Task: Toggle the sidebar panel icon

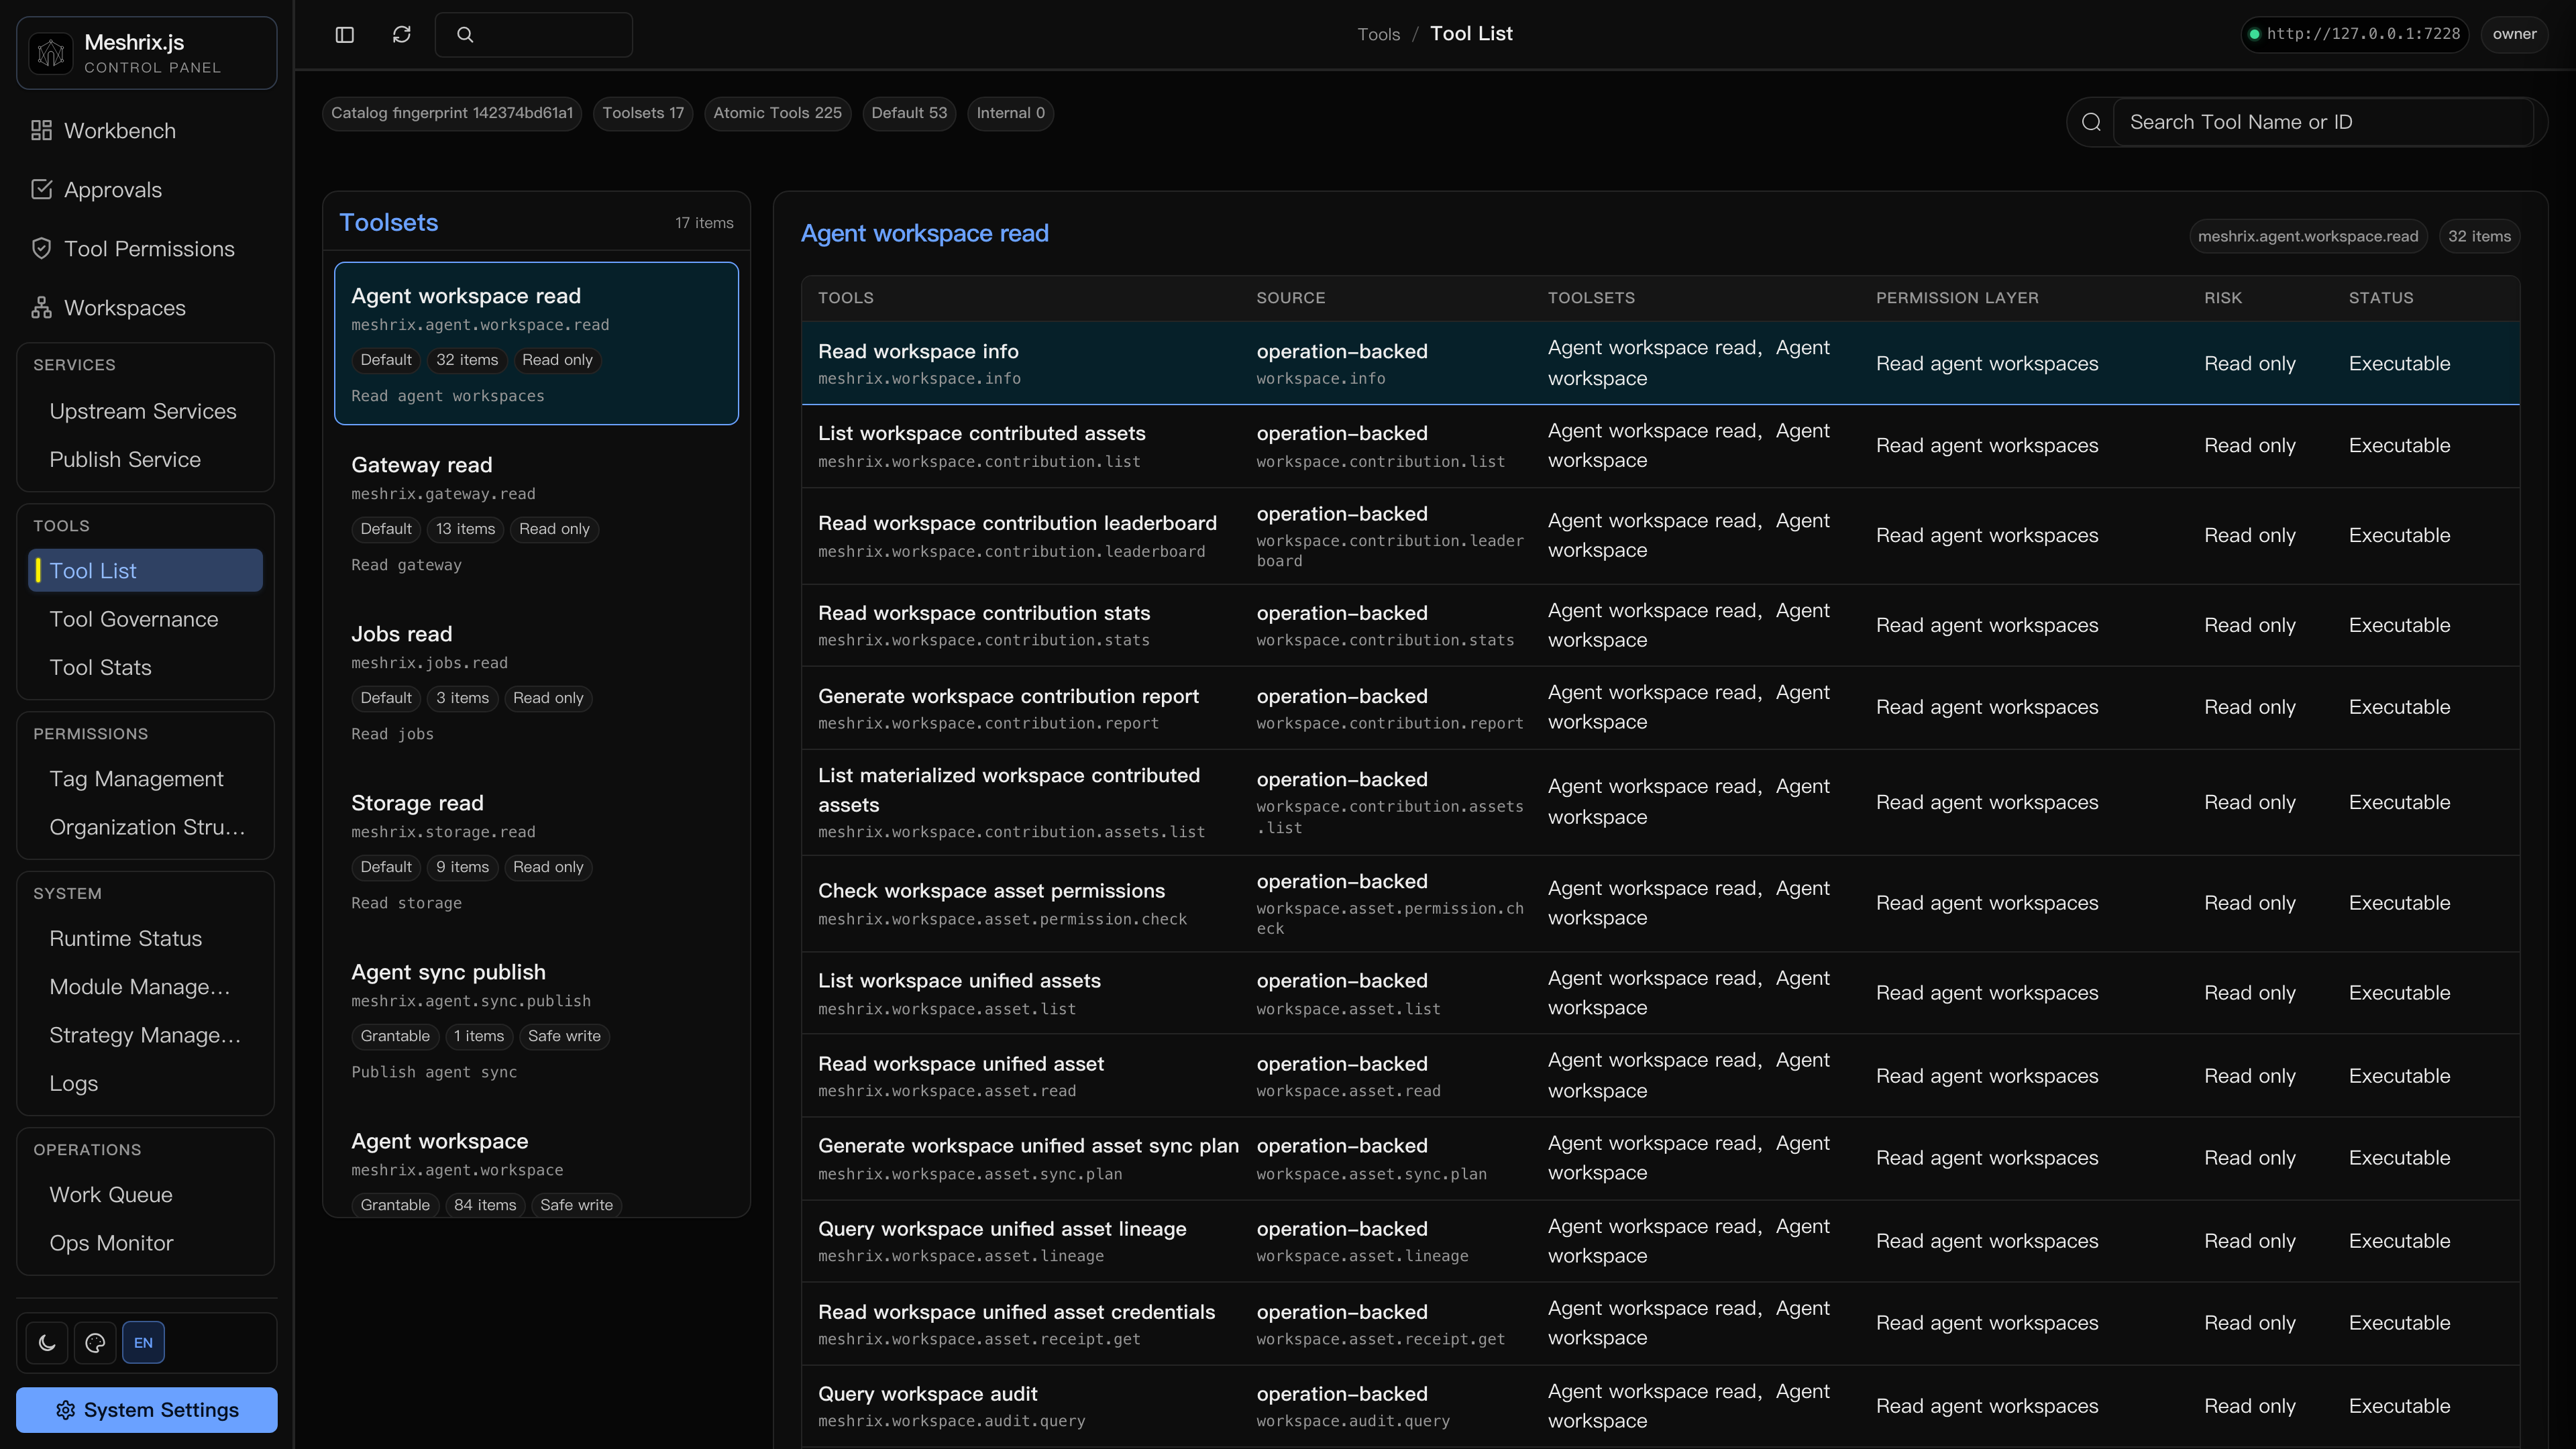Action: (x=345, y=35)
